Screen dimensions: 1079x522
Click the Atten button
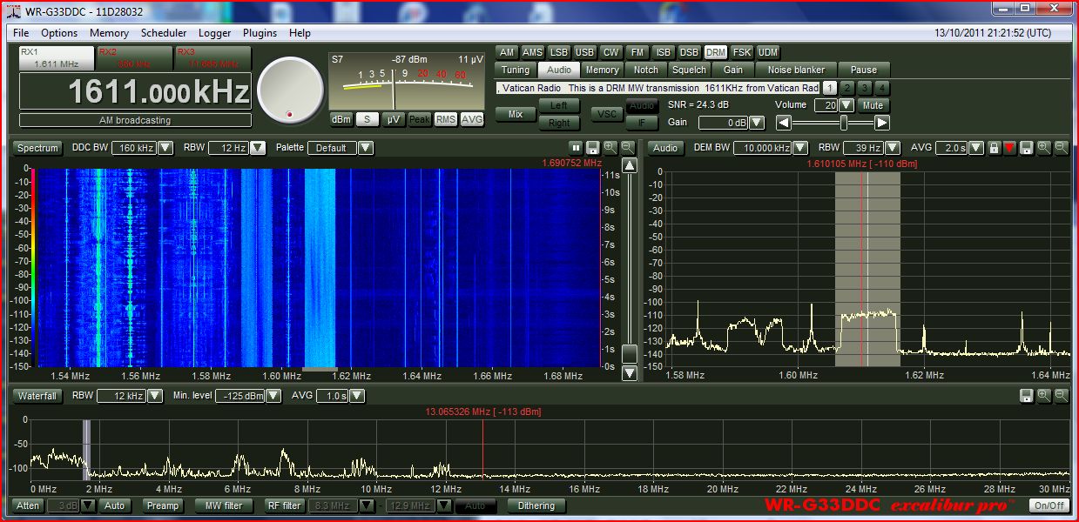(29, 505)
